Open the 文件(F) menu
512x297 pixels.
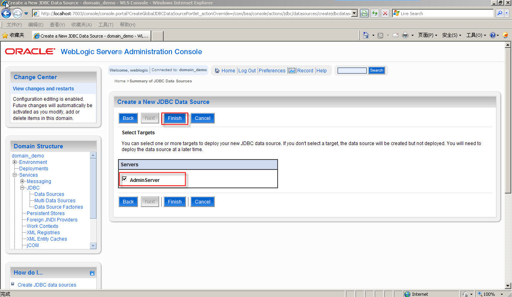14,25
